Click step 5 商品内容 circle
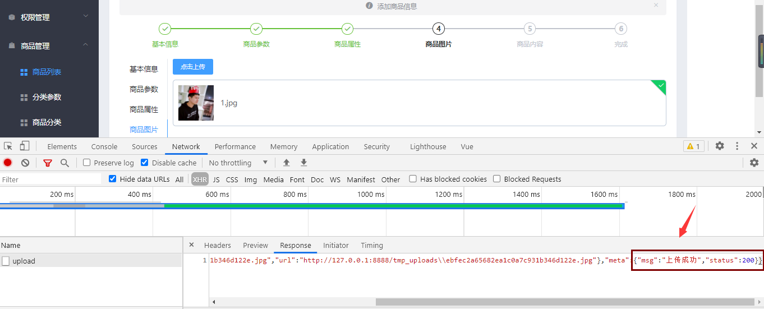 [x=530, y=29]
